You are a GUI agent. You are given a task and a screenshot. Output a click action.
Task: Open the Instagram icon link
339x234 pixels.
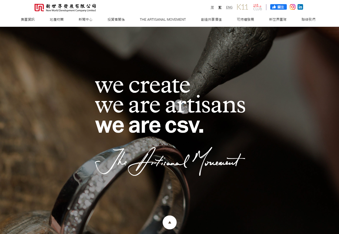coord(293,7)
